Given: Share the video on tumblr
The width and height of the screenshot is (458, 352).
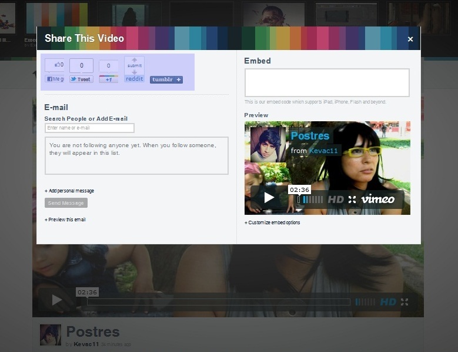Looking at the screenshot, I should 166,79.
